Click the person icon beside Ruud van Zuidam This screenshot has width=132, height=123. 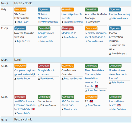tap(63, 79)
